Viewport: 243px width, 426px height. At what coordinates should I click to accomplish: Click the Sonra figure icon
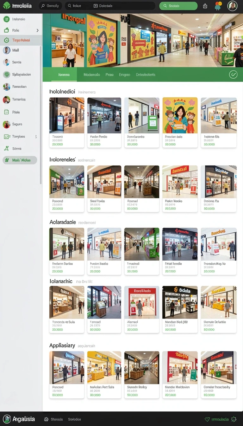[x=6, y=148]
